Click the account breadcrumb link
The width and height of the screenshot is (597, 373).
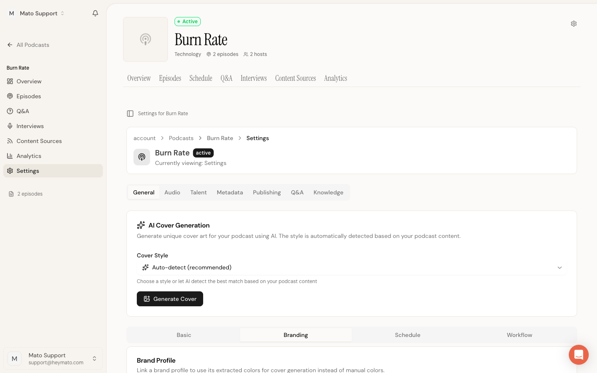(x=144, y=138)
